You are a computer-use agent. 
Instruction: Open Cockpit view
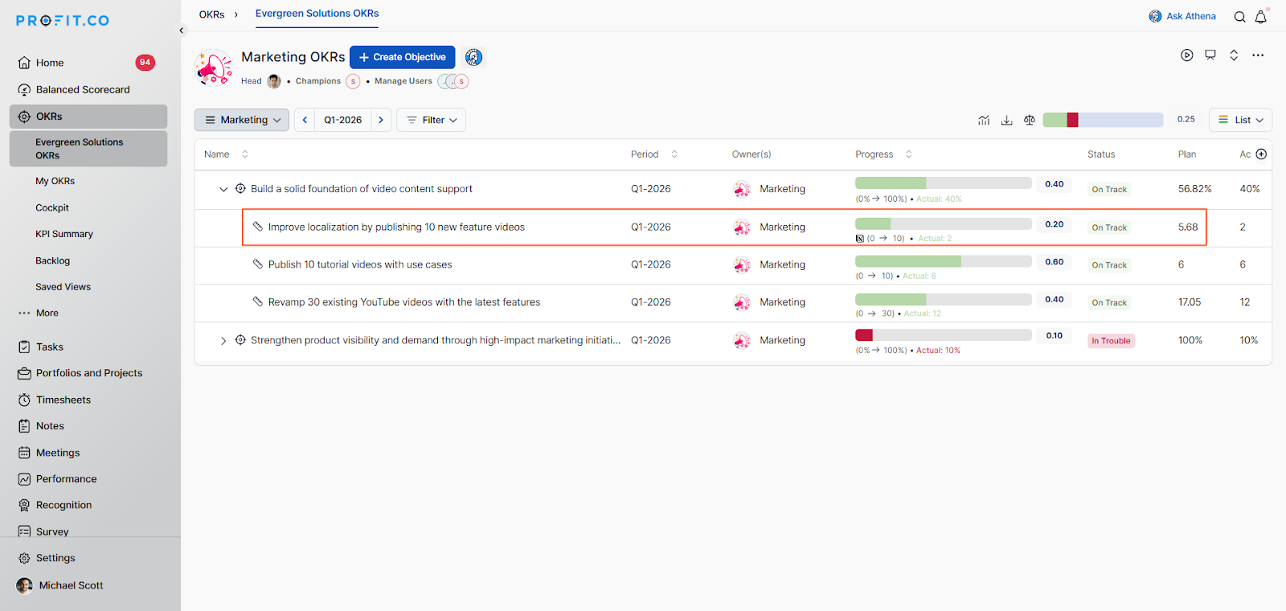(x=52, y=207)
